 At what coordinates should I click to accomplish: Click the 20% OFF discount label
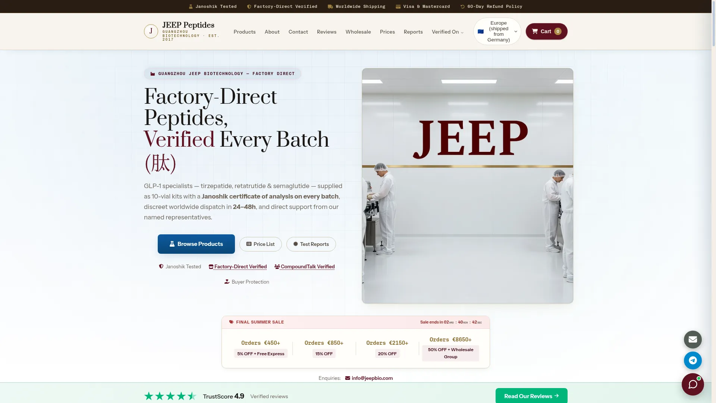pyautogui.click(x=387, y=354)
